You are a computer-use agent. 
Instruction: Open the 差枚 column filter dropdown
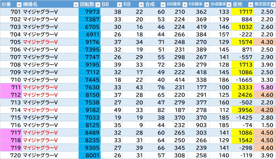(x=251, y=5)
